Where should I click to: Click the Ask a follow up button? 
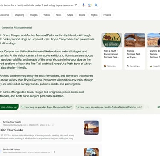tap(9, 107)
